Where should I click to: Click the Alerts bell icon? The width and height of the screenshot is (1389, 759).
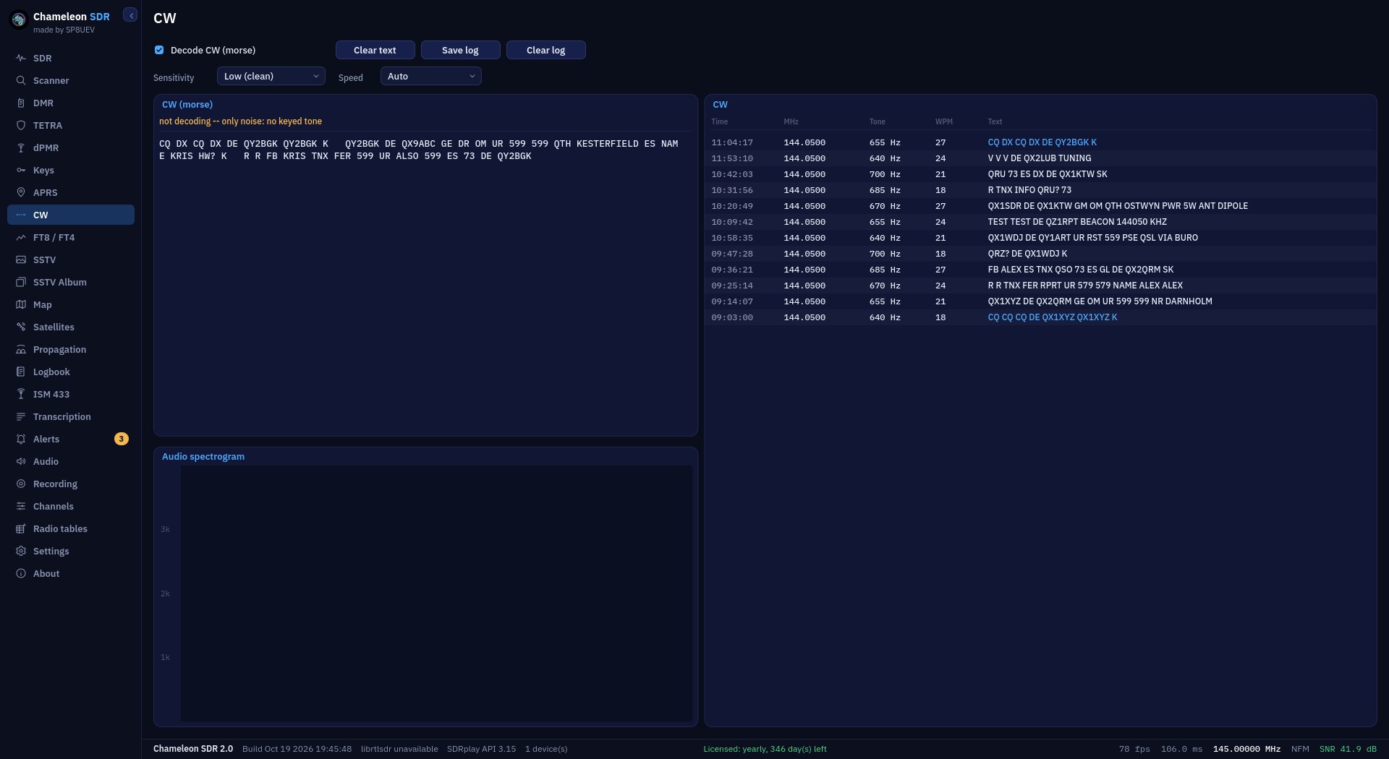pos(21,439)
